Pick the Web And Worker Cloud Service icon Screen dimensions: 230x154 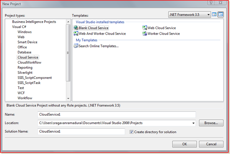[76, 34]
